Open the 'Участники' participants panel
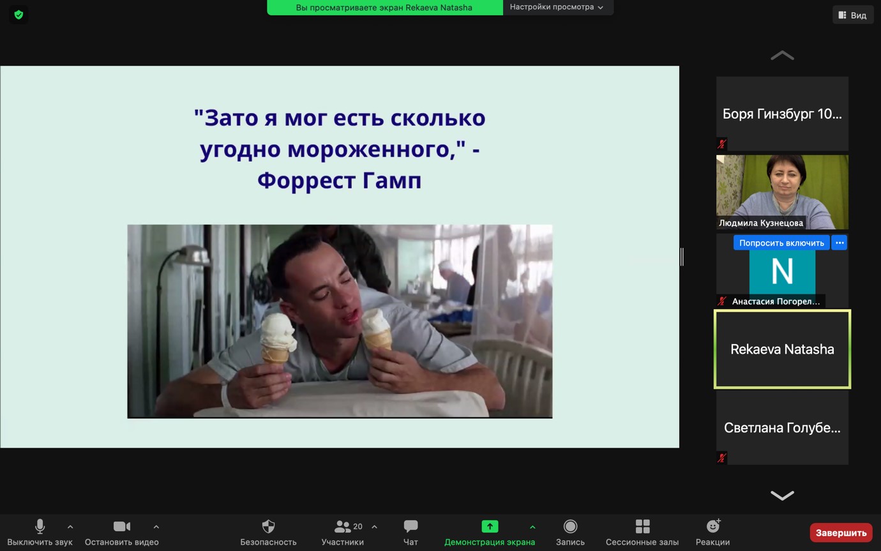 pos(343,532)
